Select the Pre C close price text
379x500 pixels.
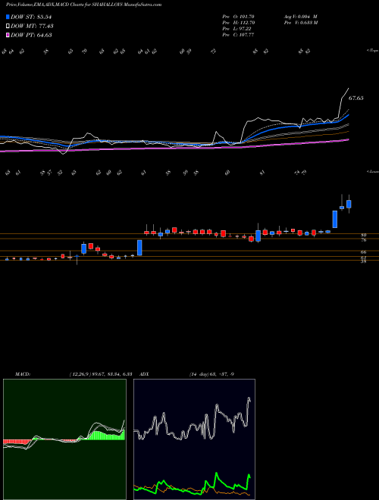(238, 35)
